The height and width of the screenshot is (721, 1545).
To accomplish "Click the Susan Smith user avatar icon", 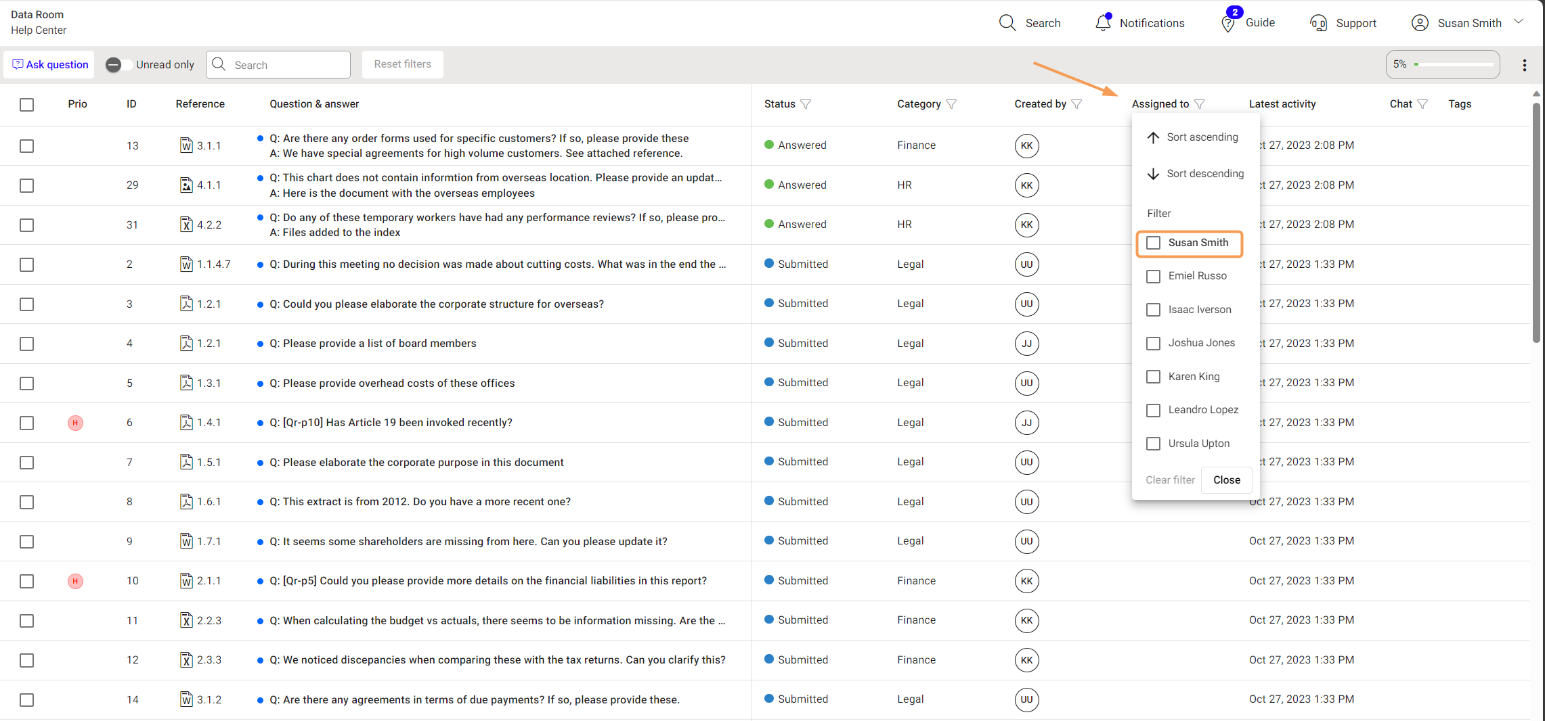I will tap(1420, 23).
